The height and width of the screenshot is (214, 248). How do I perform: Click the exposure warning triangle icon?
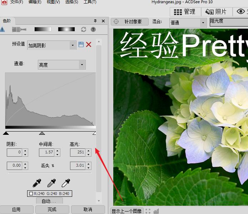[2, 29]
